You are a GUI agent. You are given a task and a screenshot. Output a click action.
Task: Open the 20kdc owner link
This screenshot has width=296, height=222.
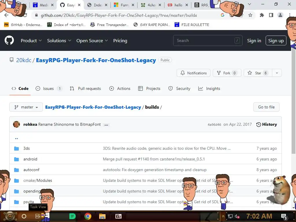coord(24,60)
